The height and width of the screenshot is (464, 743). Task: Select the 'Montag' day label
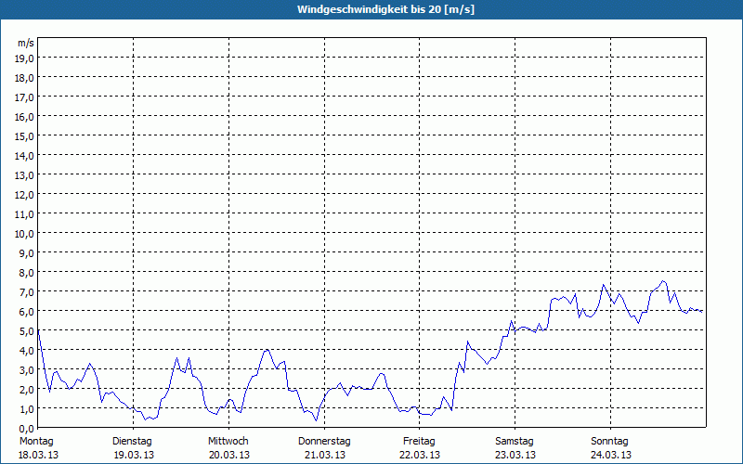(36, 442)
